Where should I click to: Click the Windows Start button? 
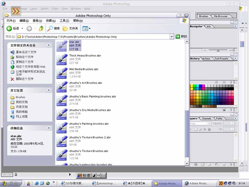[11, 184]
